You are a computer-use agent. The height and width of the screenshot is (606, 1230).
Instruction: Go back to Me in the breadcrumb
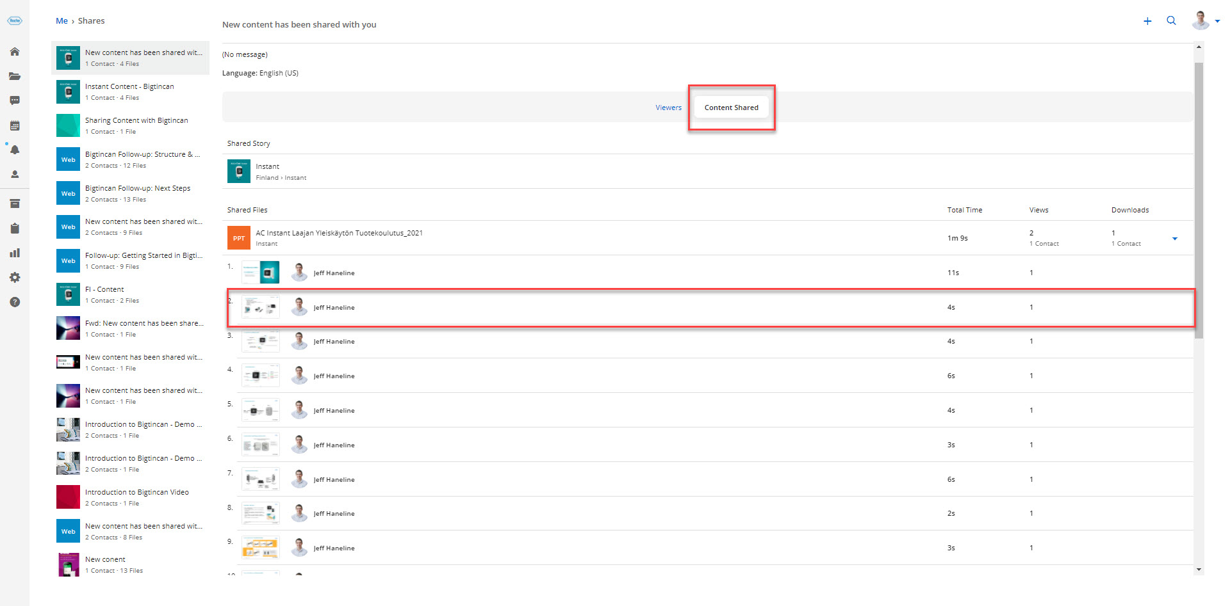[x=61, y=21]
